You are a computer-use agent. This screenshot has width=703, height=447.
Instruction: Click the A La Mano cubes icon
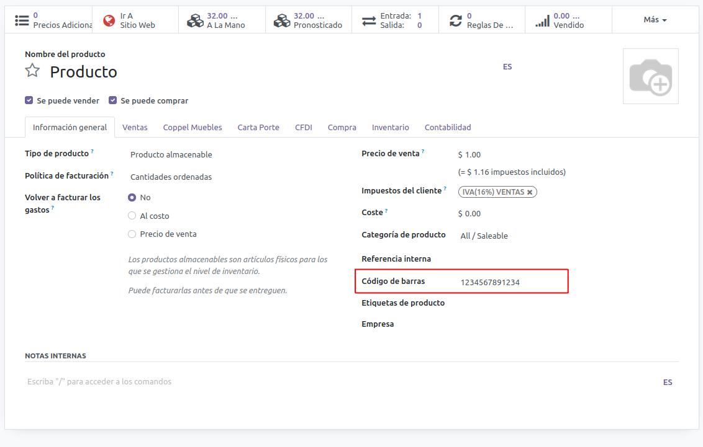(x=196, y=20)
